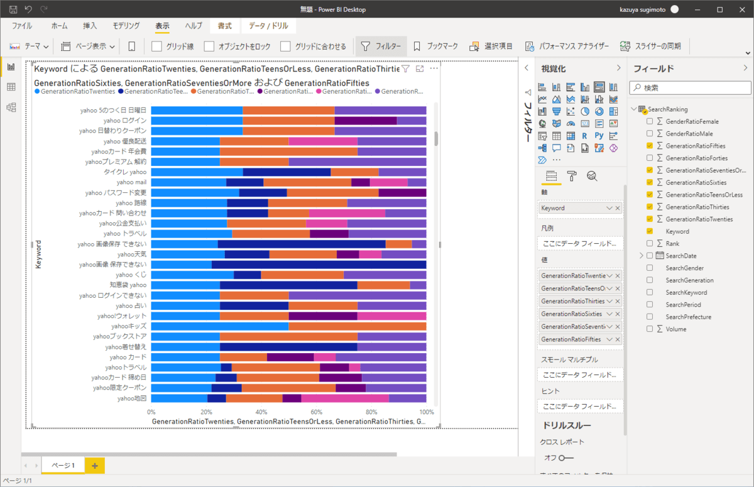Toggle the クロス レポート switch

point(567,457)
